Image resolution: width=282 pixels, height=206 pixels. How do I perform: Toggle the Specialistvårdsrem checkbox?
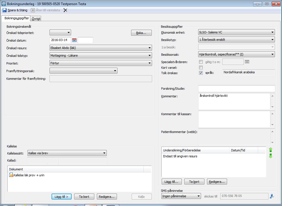point(201,62)
